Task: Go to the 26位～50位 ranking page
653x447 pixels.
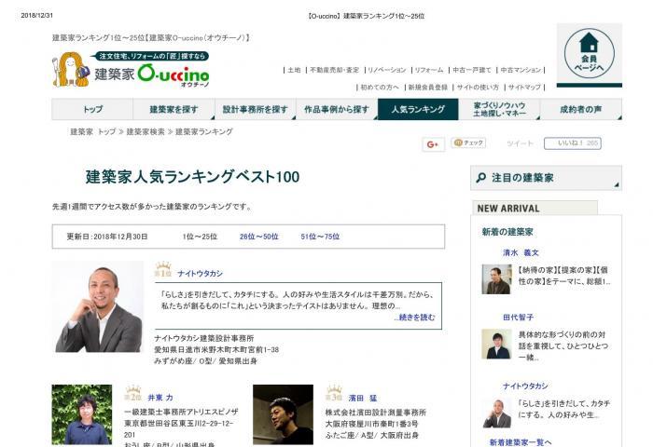Action: [x=258, y=237]
